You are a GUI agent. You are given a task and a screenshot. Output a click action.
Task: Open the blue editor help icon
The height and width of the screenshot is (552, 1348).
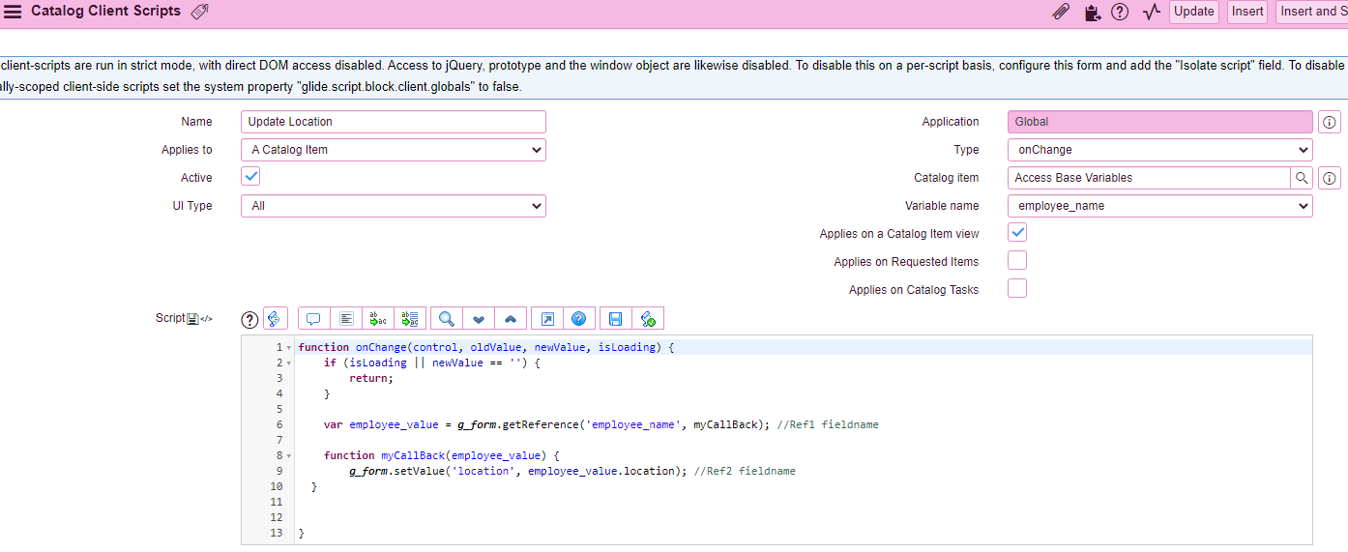pos(579,319)
